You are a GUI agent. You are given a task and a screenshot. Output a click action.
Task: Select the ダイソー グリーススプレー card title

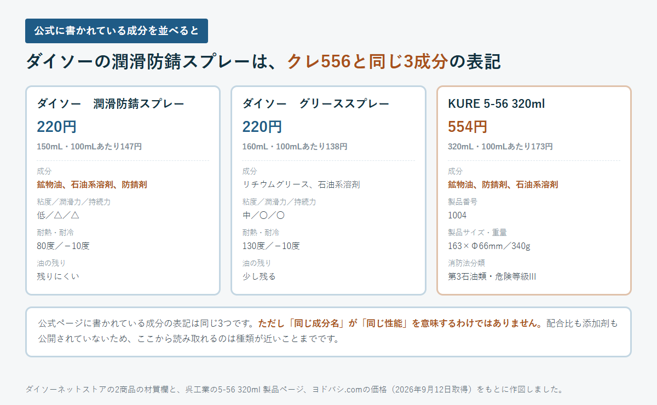click(x=316, y=103)
